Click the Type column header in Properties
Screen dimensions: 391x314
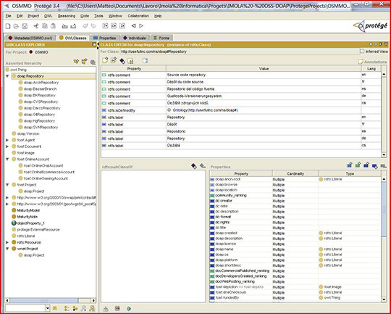coord(350,173)
